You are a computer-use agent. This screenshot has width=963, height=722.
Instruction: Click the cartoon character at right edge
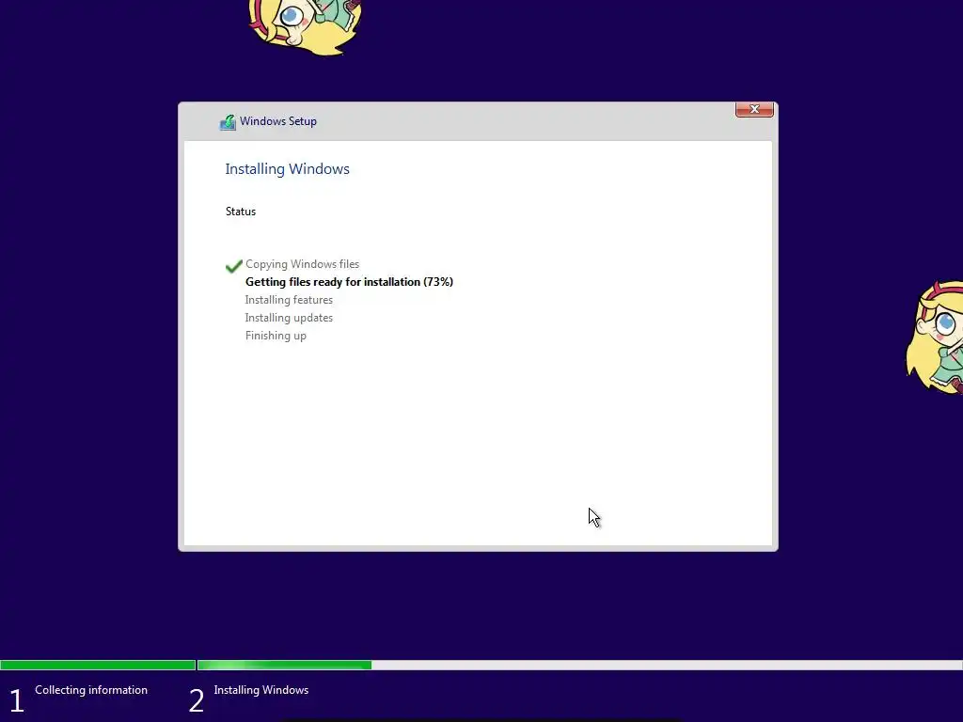pyautogui.click(x=934, y=337)
